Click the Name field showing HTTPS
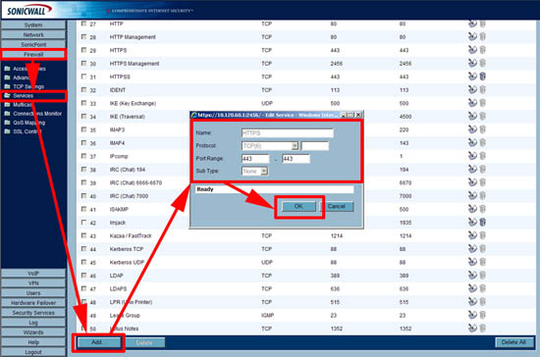This screenshot has width=540, height=357. coord(288,133)
